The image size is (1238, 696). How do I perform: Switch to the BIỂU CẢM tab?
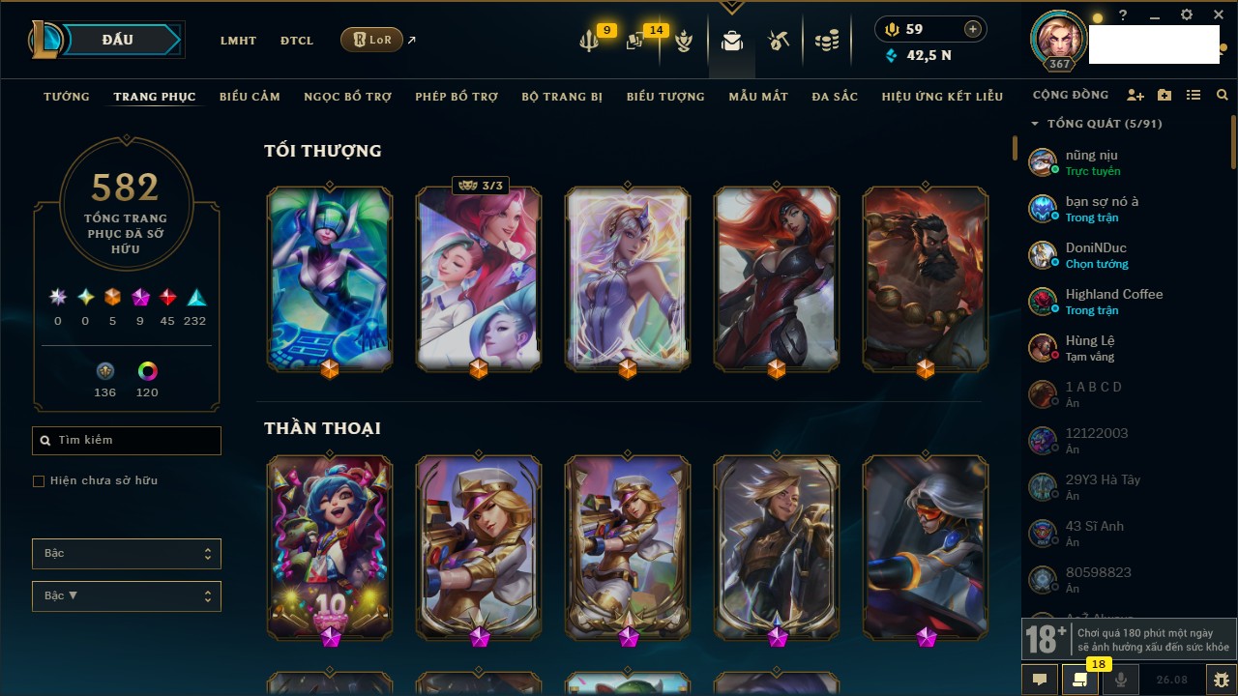point(250,97)
